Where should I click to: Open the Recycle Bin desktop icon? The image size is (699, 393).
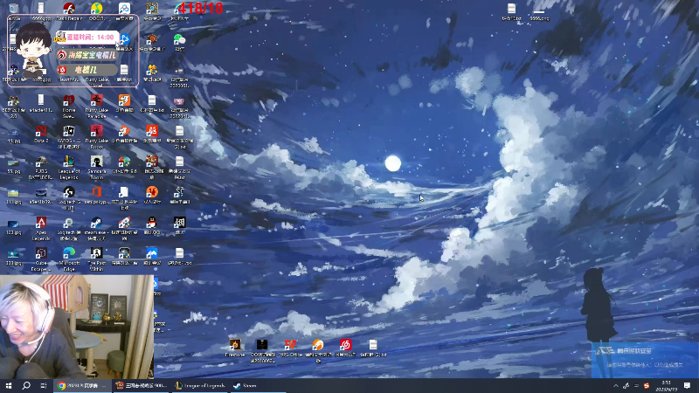coord(13,9)
